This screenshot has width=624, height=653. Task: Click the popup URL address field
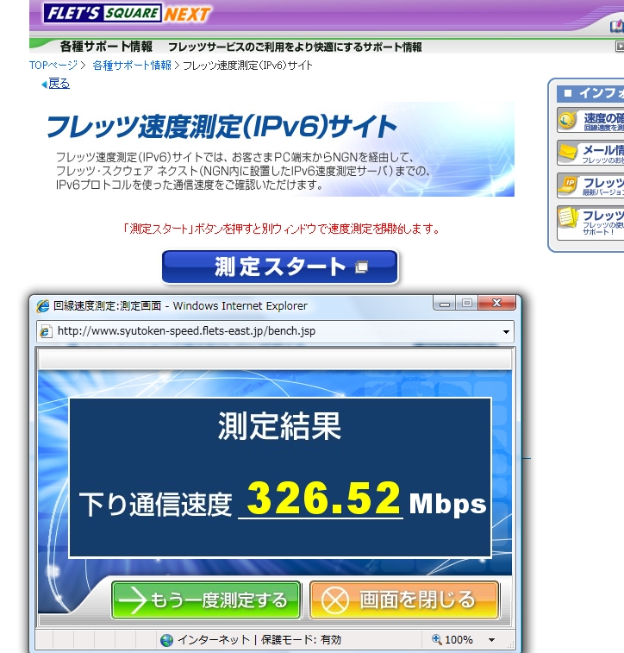click(276, 331)
